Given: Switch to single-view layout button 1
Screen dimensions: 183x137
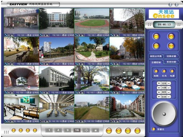Looking at the screenshot, I should click(49, 130).
